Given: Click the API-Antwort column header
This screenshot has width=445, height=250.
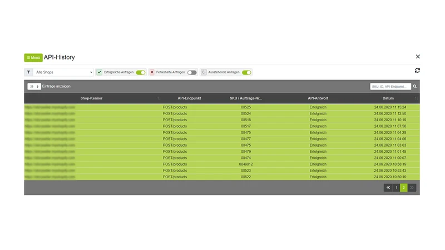Looking at the screenshot, I should (x=318, y=98).
